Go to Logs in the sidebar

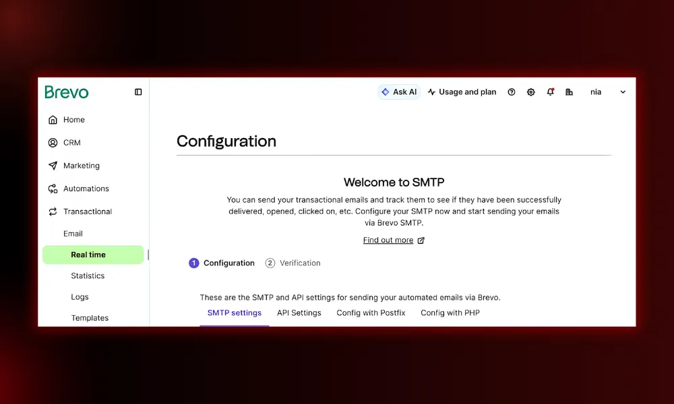(80, 297)
